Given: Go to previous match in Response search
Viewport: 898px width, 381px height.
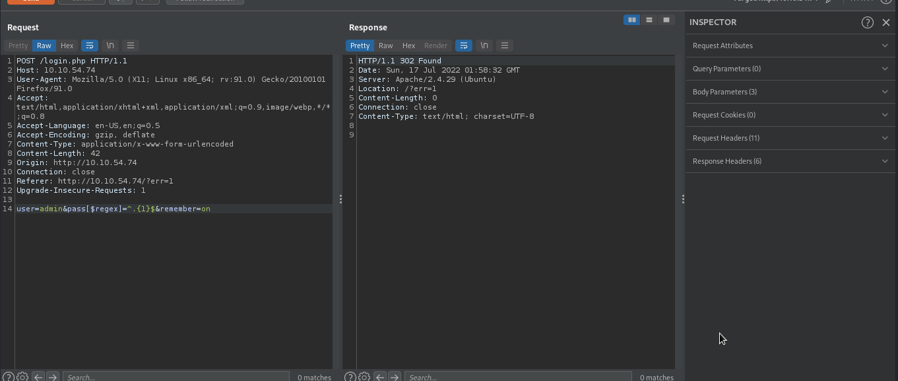Looking at the screenshot, I should [x=380, y=377].
